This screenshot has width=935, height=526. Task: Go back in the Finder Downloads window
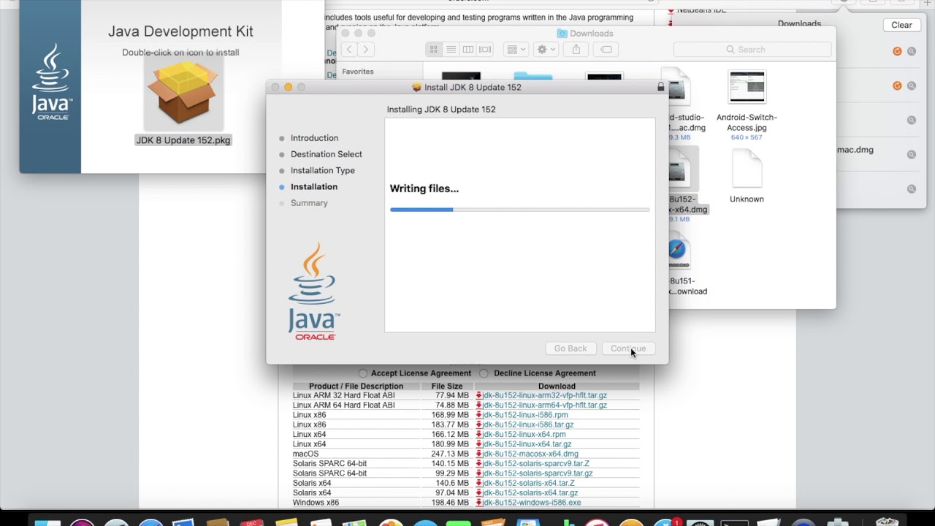[x=349, y=49]
